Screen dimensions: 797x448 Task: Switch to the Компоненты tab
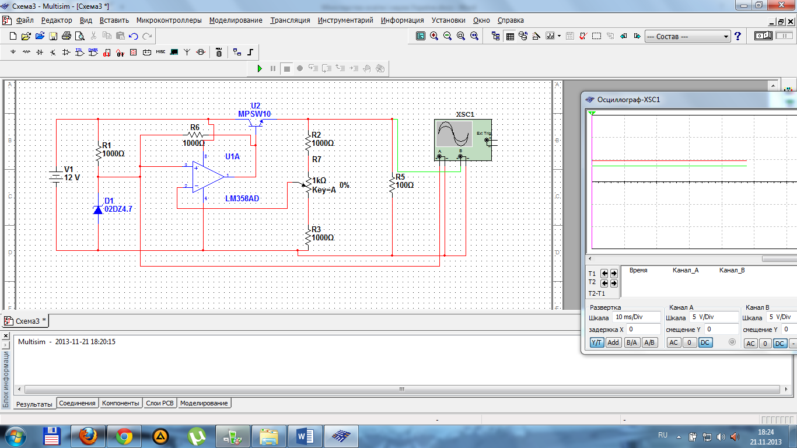click(121, 403)
